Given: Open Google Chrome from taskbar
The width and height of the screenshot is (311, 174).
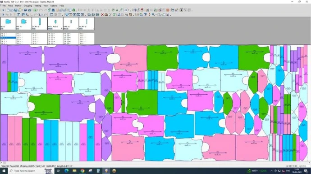Looking at the screenshot, I should (82, 171).
